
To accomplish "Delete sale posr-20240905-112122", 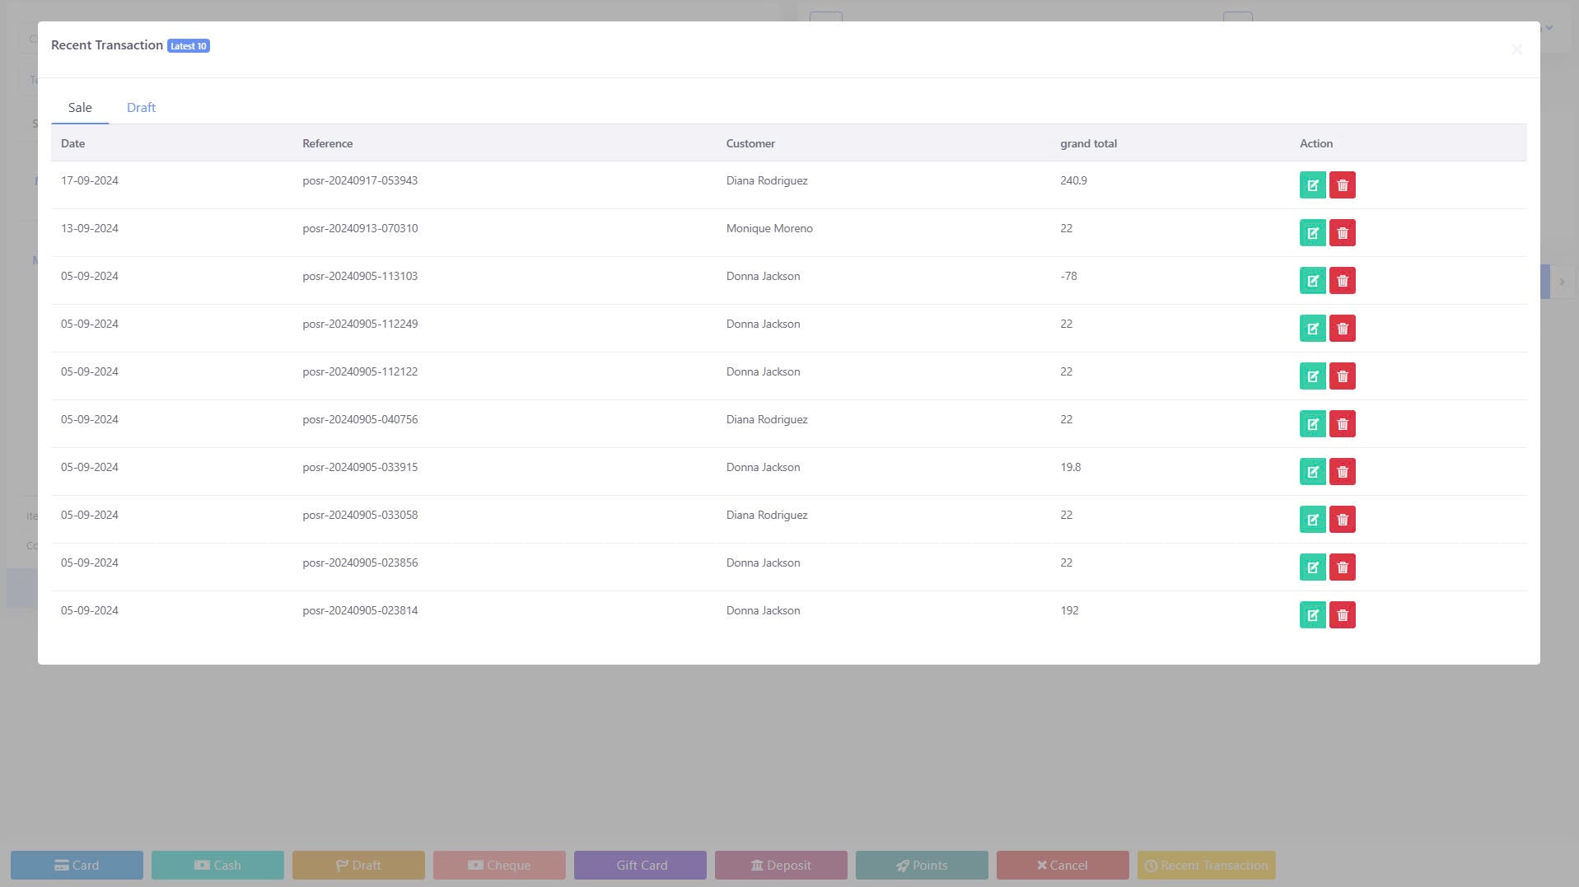I will (x=1342, y=376).
